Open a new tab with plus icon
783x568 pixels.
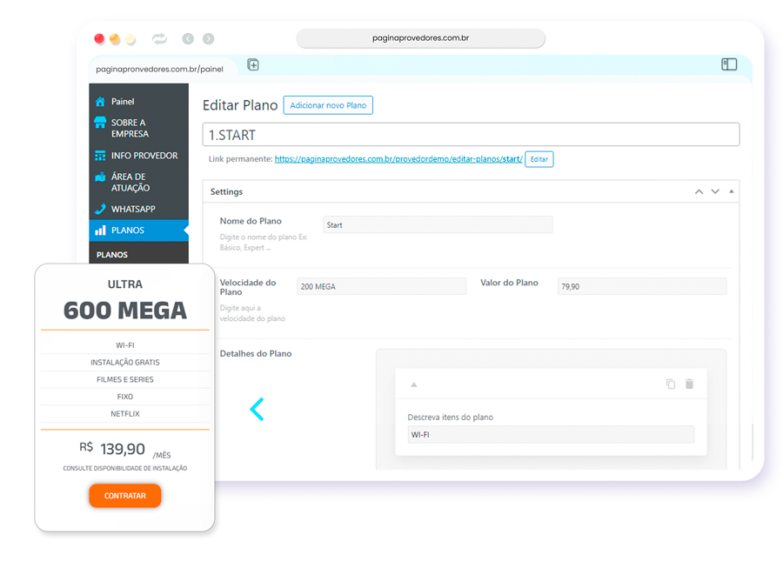pyautogui.click(x=253, y=64)
